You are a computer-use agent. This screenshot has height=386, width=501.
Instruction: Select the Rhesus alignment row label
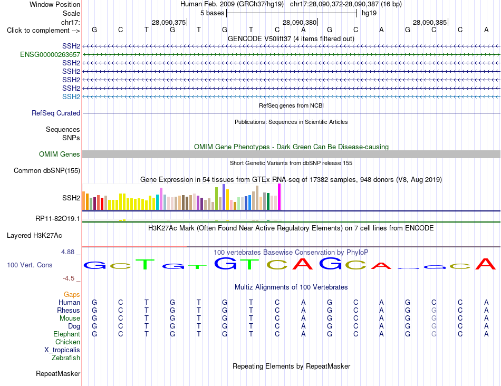point(69,311)
